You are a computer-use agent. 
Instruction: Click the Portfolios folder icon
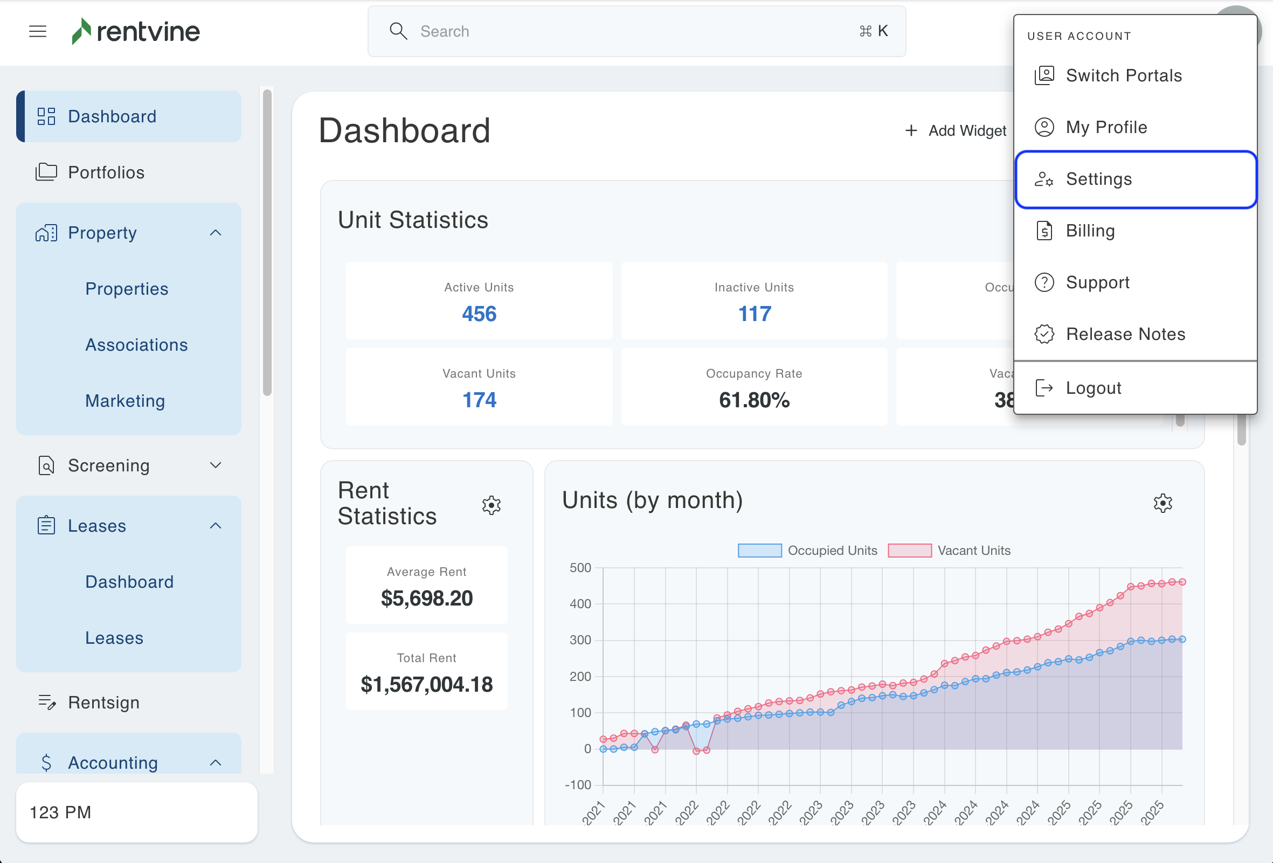point(46,172)
